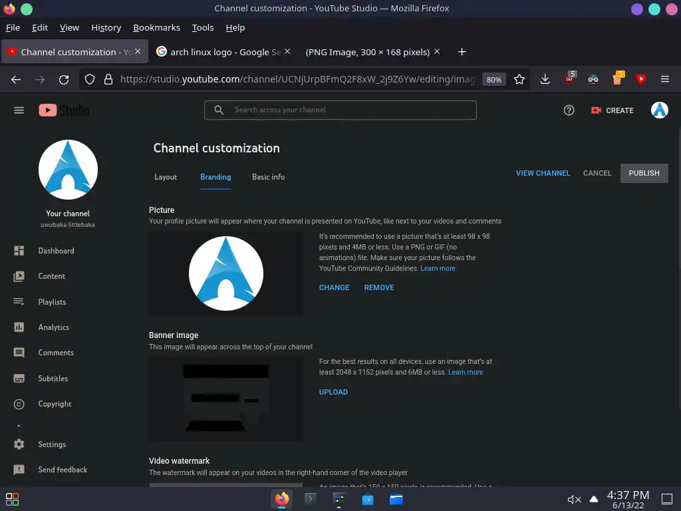This screenshot has height=511, width=681.
Task: Open the Bookmarks menu
Action: pyautogui.click(x=156, y=28)
